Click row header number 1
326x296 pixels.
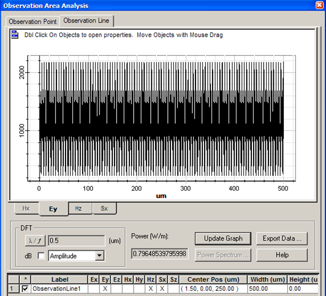click(13, 289)
